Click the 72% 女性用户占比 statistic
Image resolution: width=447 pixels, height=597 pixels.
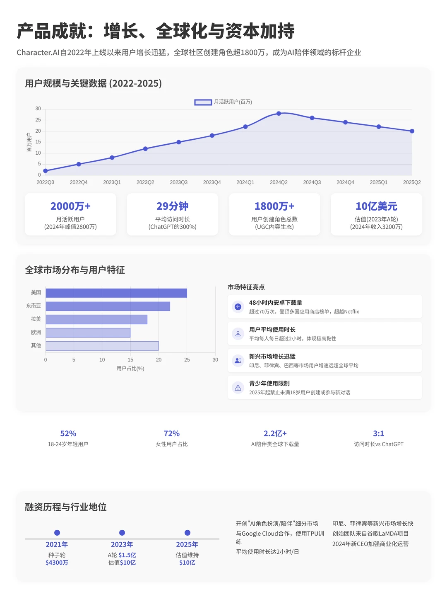click(x=172, y=434)
